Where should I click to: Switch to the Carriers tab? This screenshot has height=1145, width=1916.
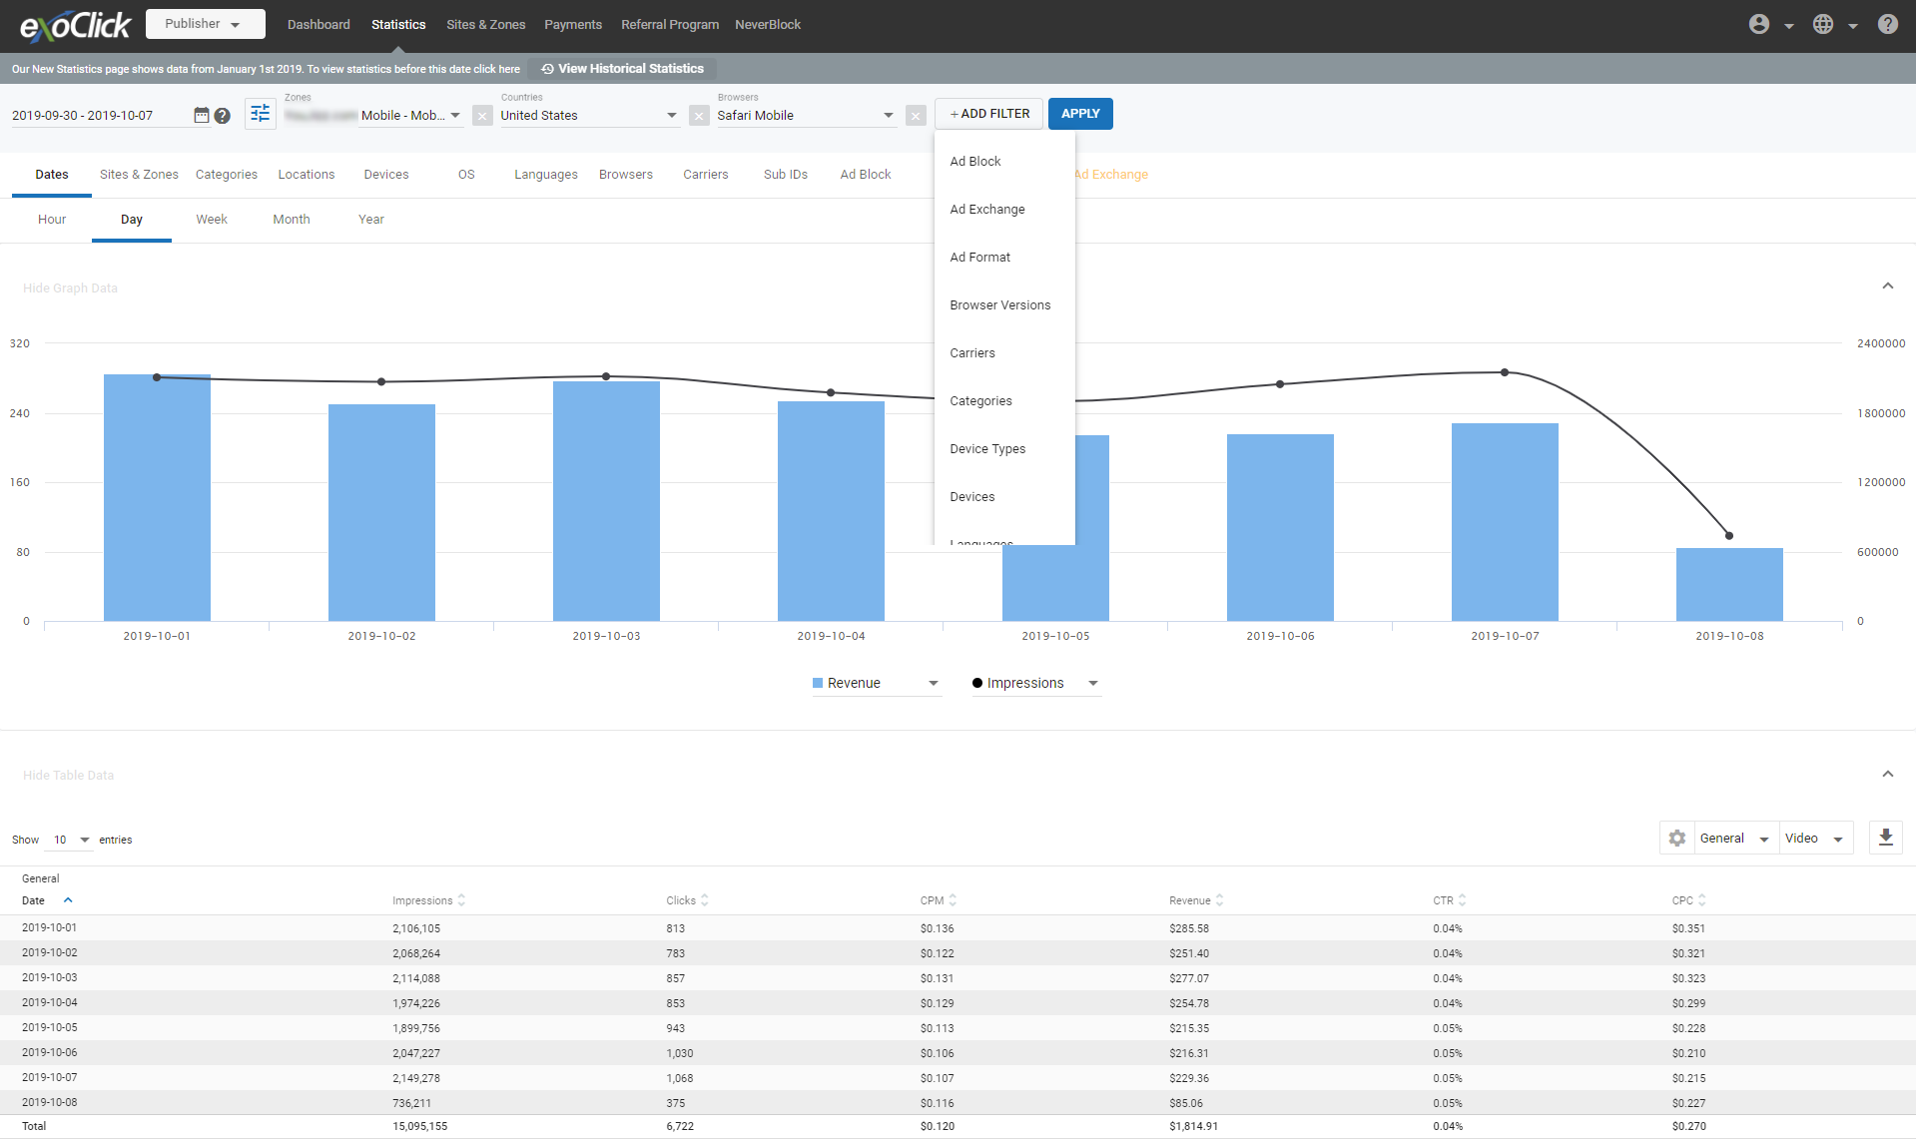tap(705, 175)
